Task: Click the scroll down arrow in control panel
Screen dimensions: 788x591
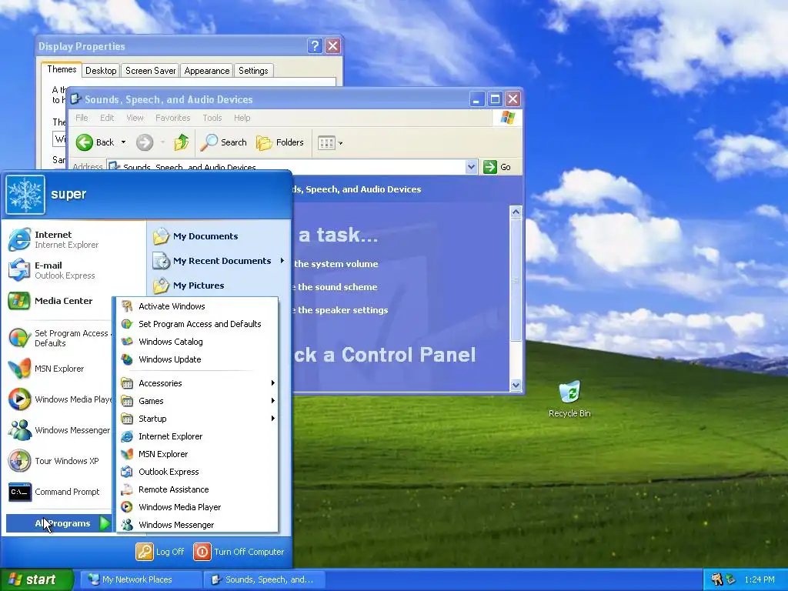Action: coord(516,385)
